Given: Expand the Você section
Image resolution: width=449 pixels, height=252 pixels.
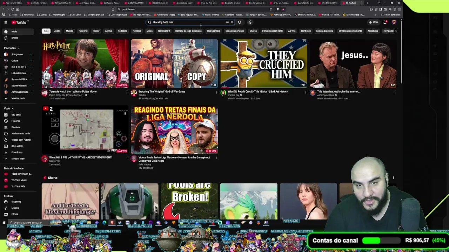Looking at the screenshot, I should (8, 108).
